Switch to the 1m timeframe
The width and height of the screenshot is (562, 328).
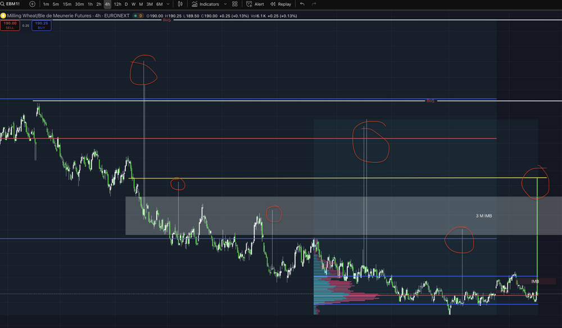click(x=46, y=4)
